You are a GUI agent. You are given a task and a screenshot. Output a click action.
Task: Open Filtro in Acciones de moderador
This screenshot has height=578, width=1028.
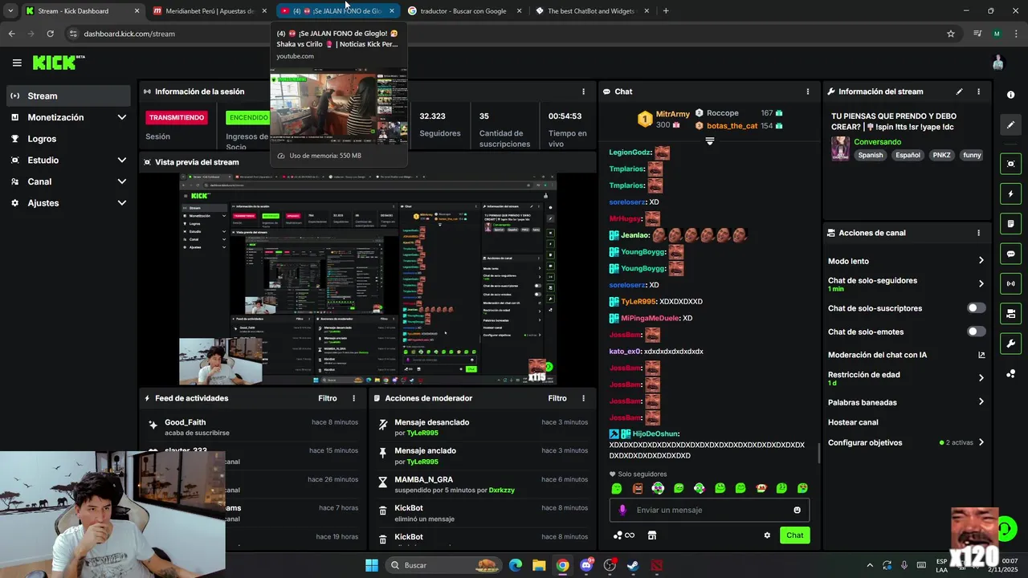coord(557,398)
